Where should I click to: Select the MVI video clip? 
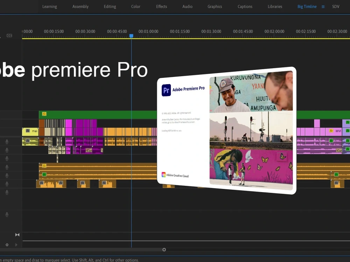334,132
